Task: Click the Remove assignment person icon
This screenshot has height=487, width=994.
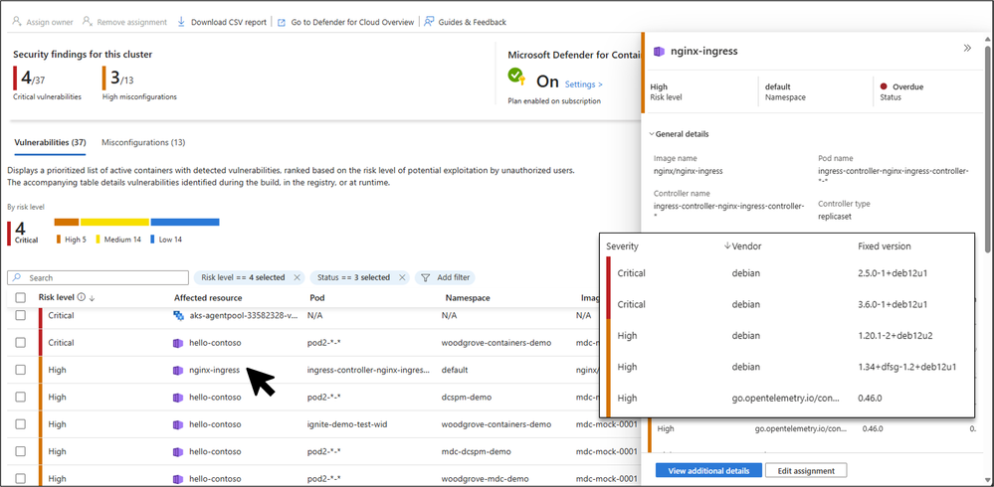Action: coord(88,22)
